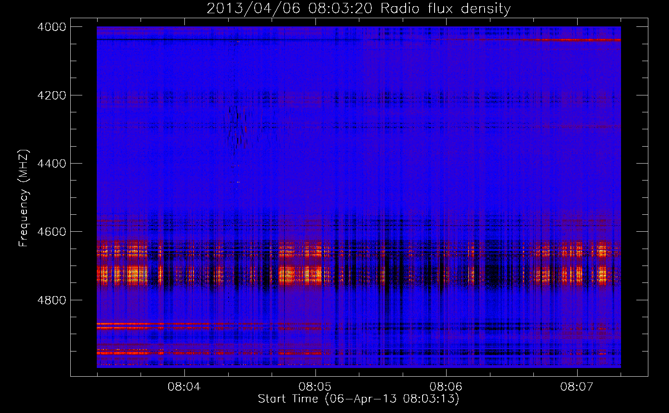Click the 4800 frequency axis label

pyautogui.click(x=52, y=300)
